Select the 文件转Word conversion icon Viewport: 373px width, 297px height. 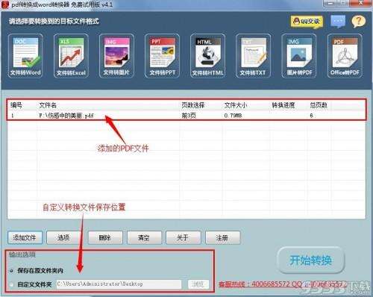pyautogui.click(x=25, y=56)
